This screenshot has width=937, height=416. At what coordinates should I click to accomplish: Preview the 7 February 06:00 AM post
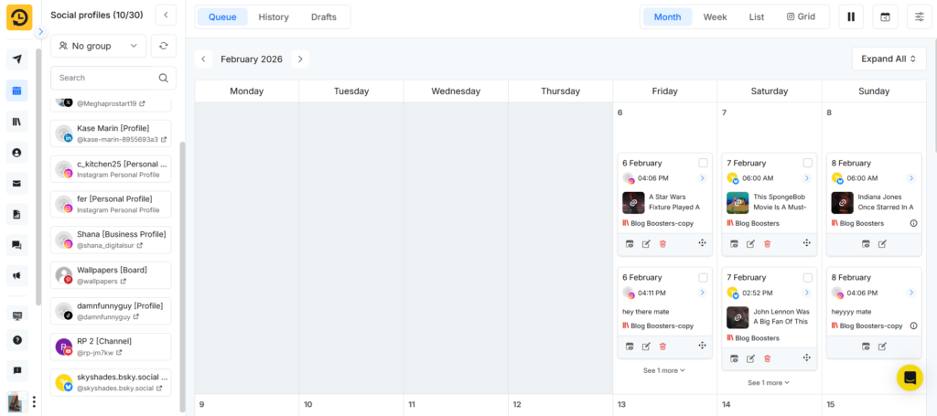[734, 243]
